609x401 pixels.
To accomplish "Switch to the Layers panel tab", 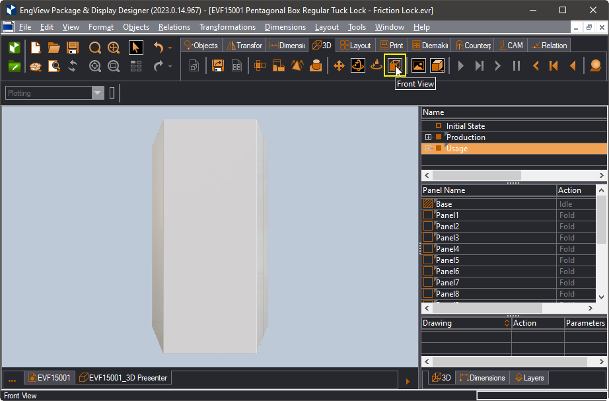I will tap(529, 378).
